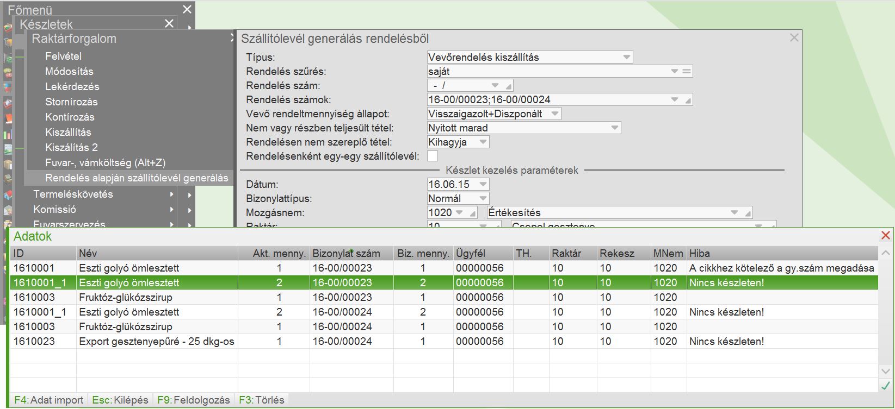This screenshot has width=895, height=409.
Task: Tick the Rendelésenként egy-egy szállítólevél checkbox
Action: [x=433, y=156]
